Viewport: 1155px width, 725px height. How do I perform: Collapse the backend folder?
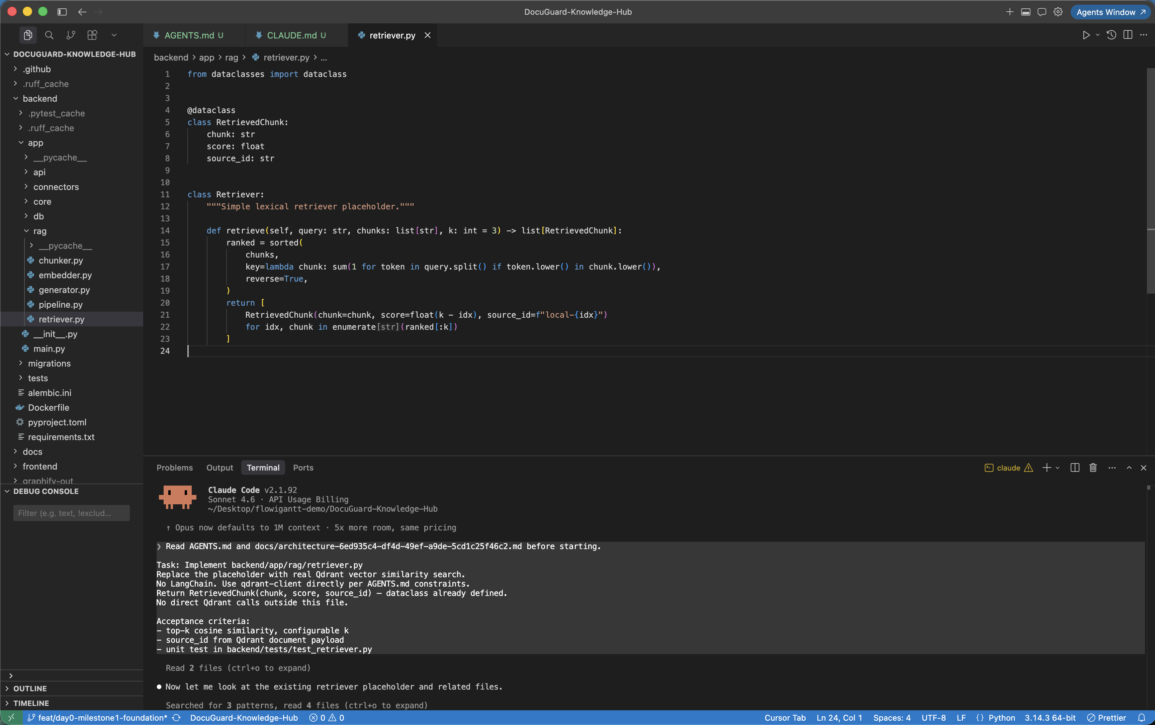(72, 98)
